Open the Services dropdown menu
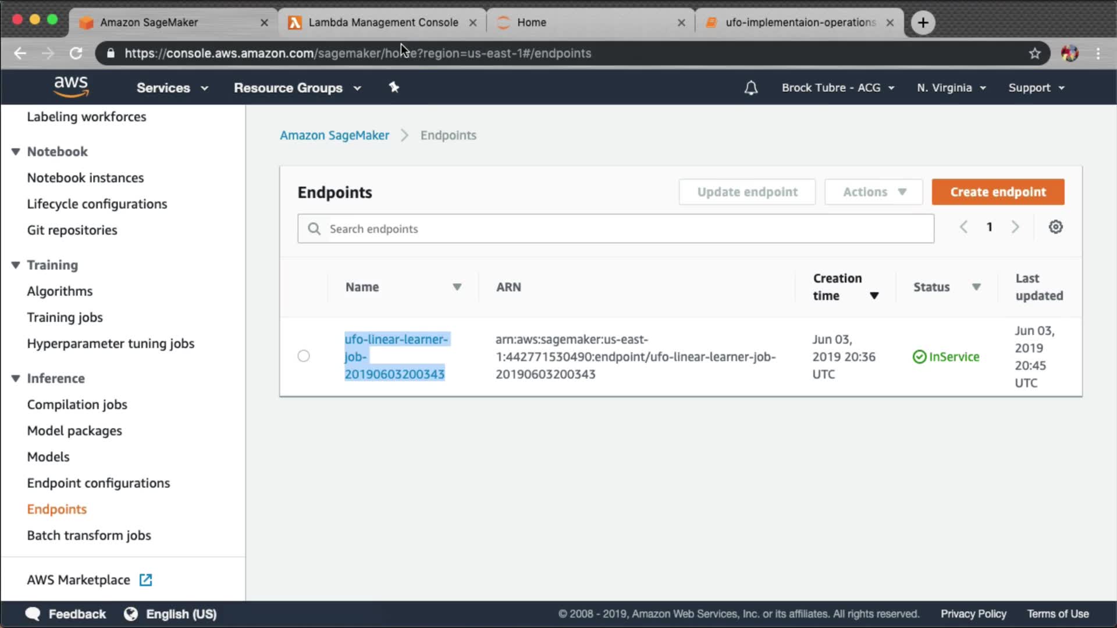This screenshot has height=628, width=1117. pos(172,88)
